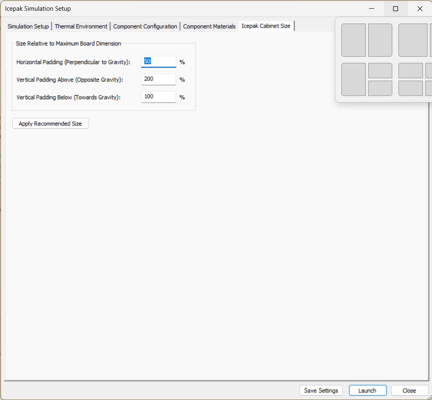Snap to bottom-left zone of quadrant layout
The image size is (432, 400).
[410, 88]
